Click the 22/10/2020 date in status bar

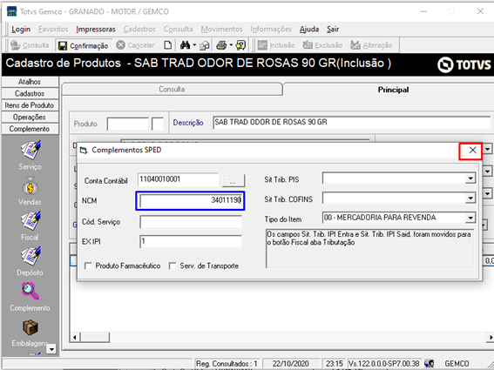(291, 364)
